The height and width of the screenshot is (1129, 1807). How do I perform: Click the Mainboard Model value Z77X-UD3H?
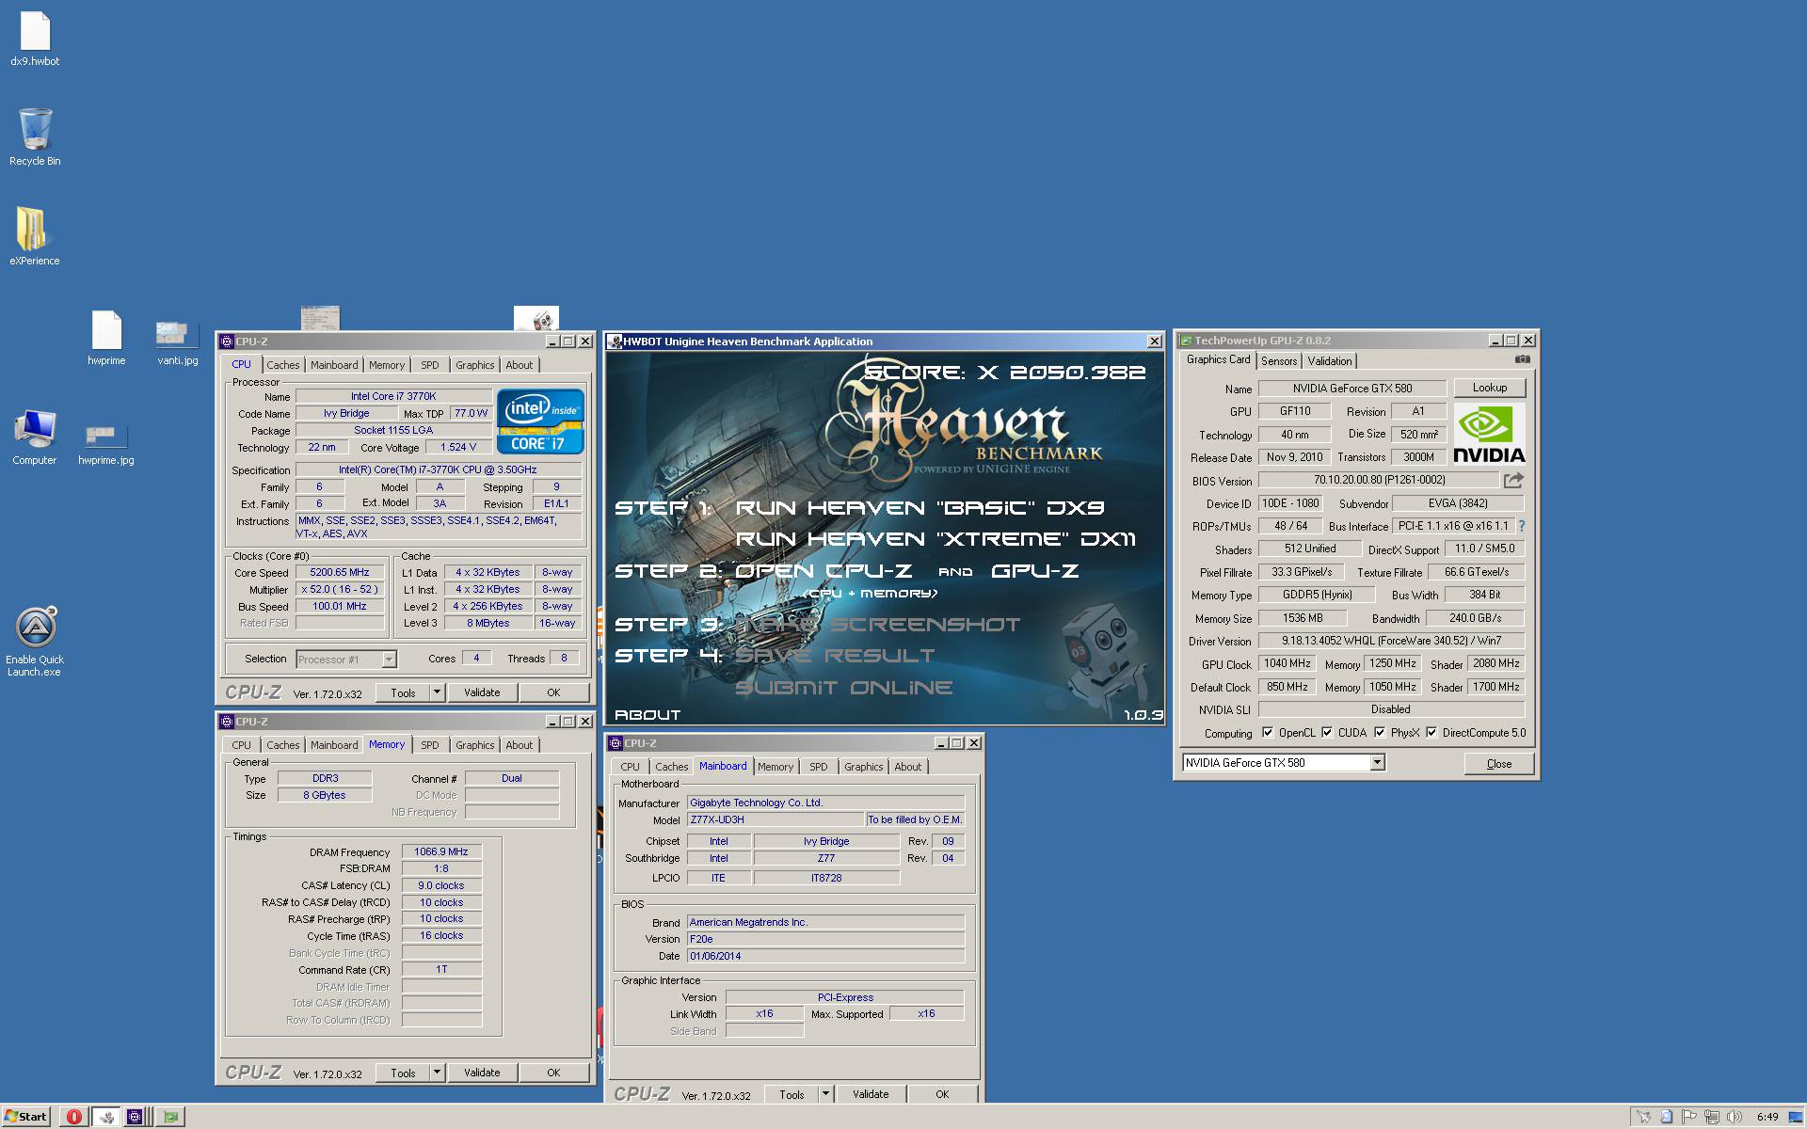point(775,819)
